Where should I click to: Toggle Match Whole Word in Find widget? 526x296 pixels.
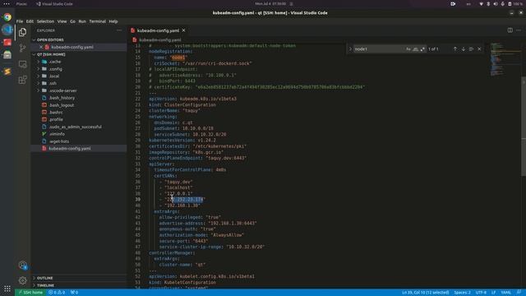pyautogui.click(x=415, y=49)
